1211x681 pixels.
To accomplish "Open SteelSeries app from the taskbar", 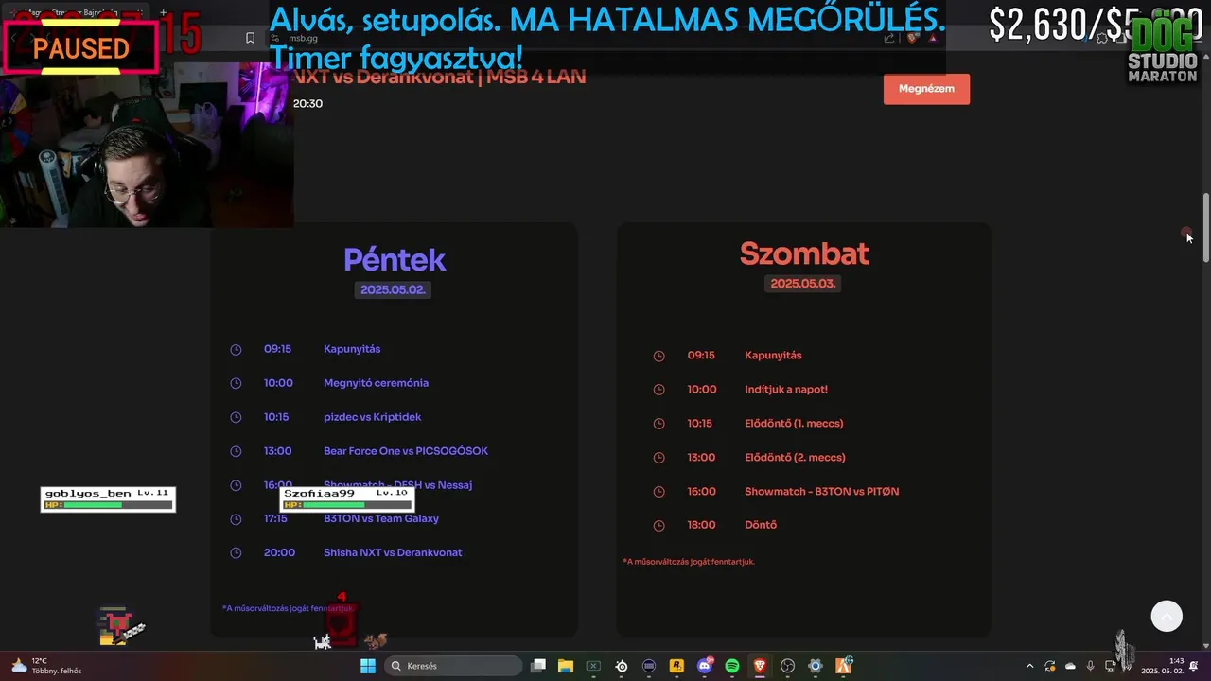I will click(622, 666).
